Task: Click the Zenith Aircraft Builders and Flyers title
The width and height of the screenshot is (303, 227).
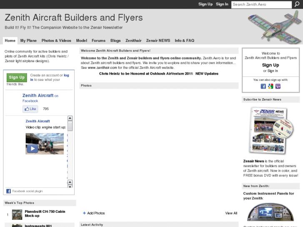Action: (x=74, y=17)
